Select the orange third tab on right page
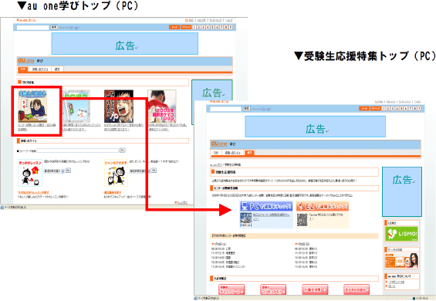The height and width of the screenshot is (301, 436). [250, 153]
